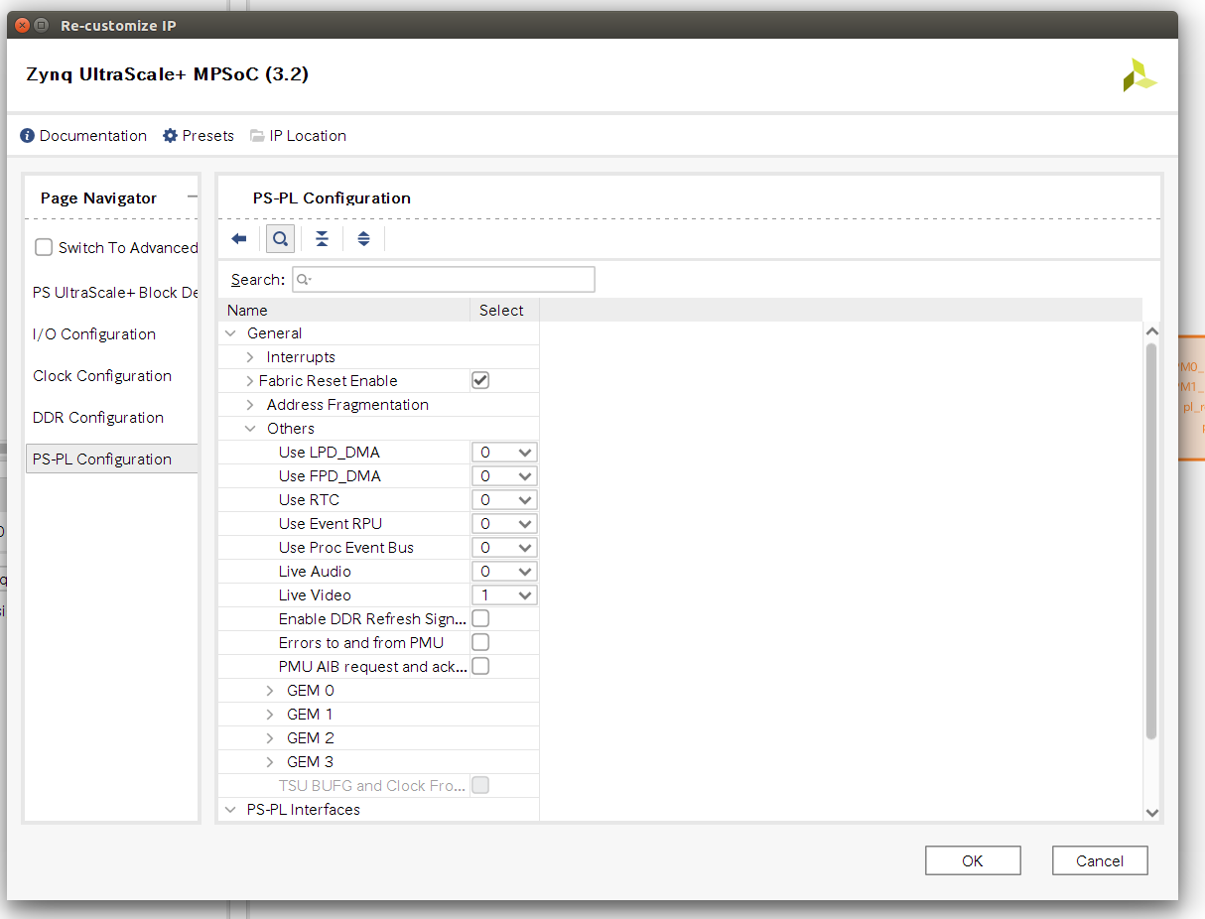Toggle the search magnifier toolbar icon
Image resolution: width=1205 pixels, height=919 pixels.
(281, 239)
